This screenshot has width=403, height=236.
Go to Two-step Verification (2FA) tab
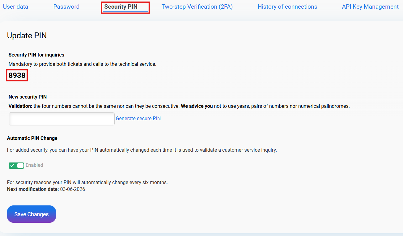(197, 6)
